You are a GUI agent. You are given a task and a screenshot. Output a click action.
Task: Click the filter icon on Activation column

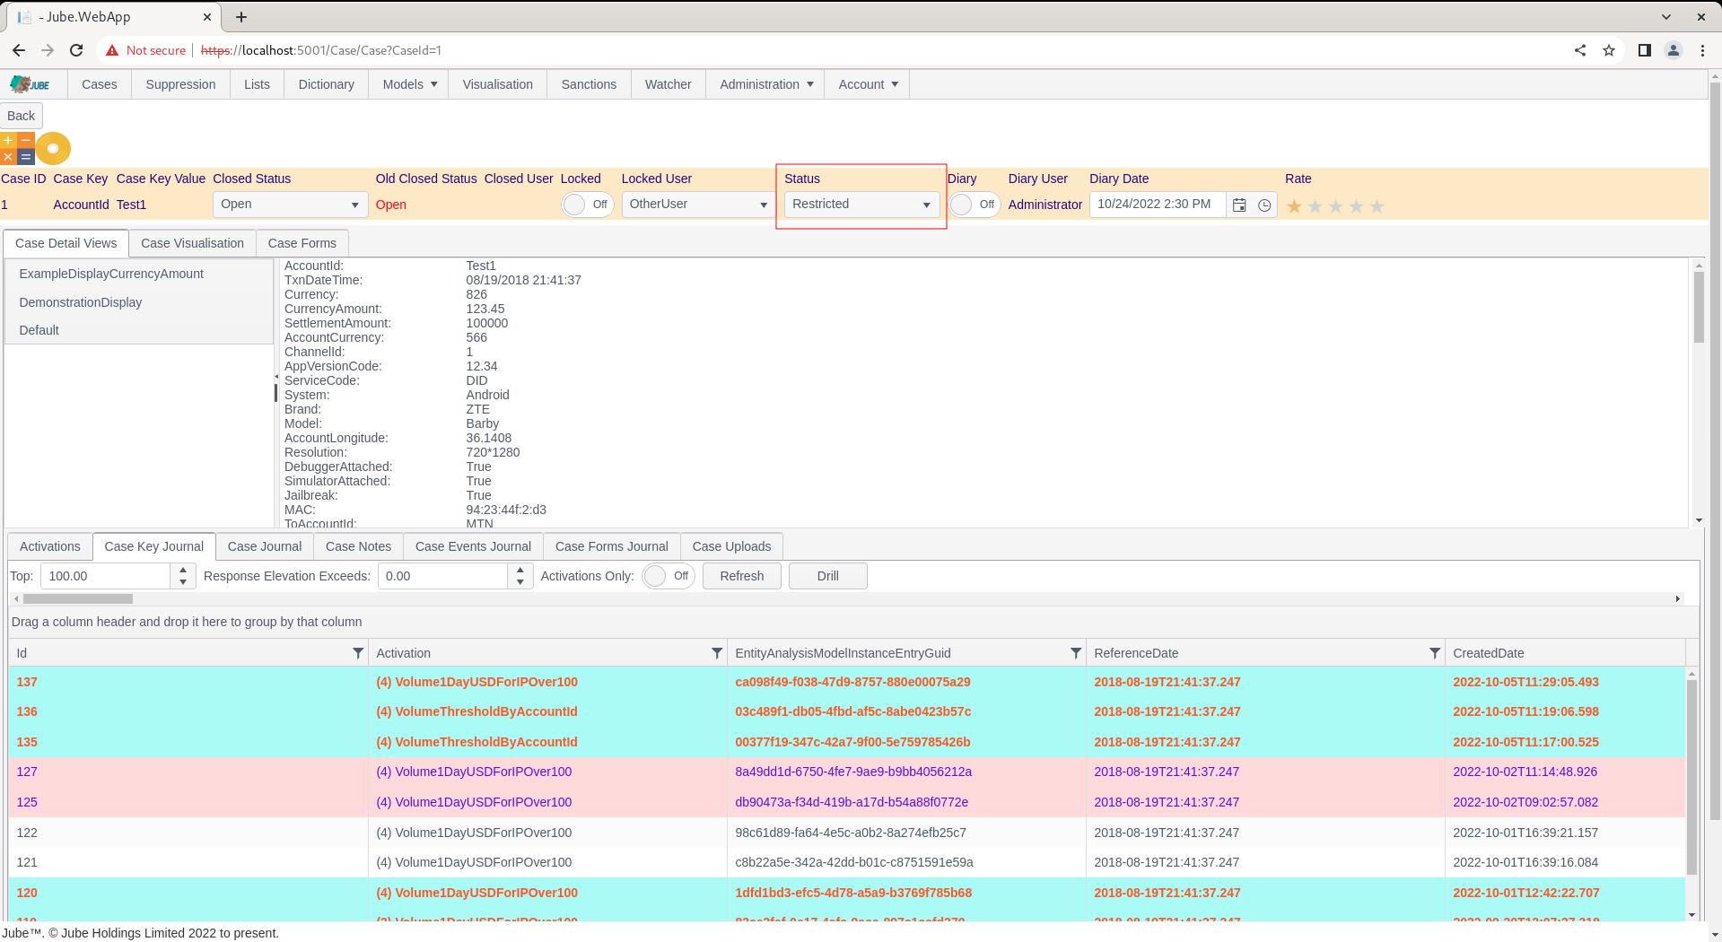pos(716,653)
